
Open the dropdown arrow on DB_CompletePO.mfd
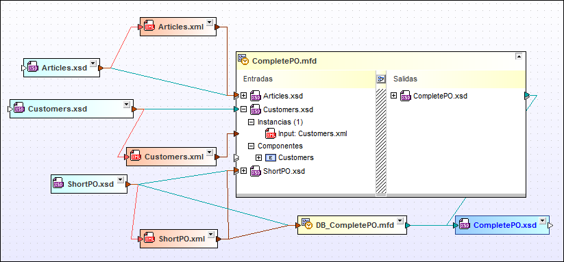point(400,221)
